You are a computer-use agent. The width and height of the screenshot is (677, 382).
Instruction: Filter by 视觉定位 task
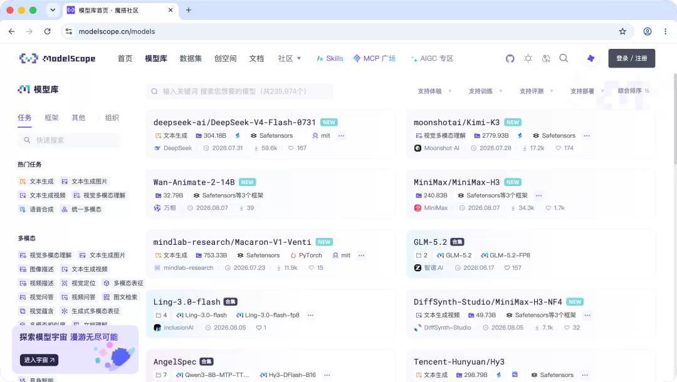tap(78, 283)
